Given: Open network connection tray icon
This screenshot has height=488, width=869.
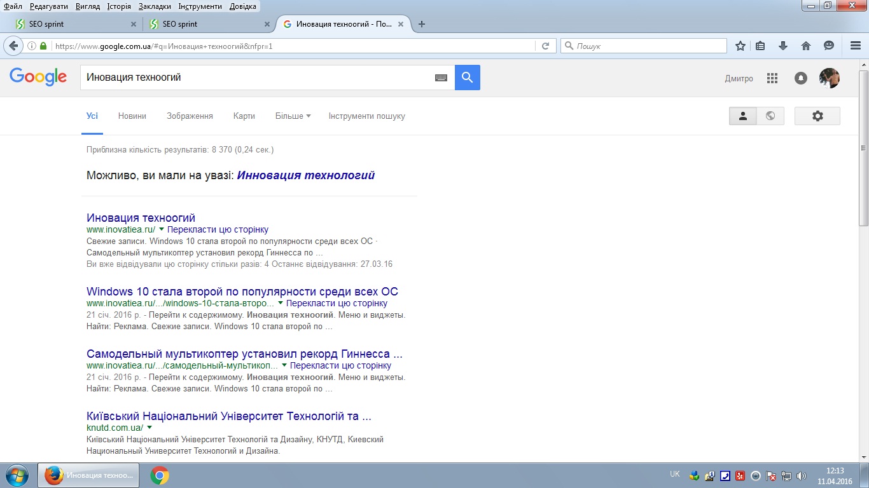Looking at the screenshot, I should 786,475.
